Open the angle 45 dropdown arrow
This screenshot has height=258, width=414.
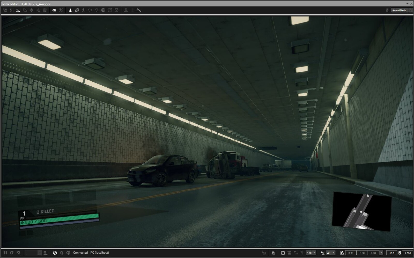click(334, 253)
